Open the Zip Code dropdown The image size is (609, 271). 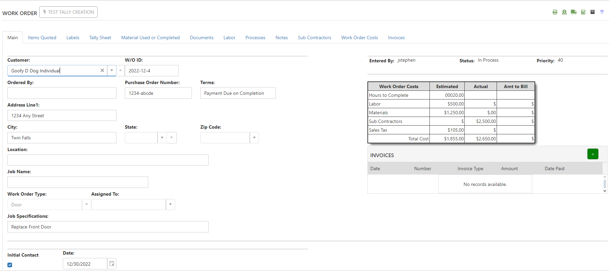pyautogui.click(x=254, y=137)
